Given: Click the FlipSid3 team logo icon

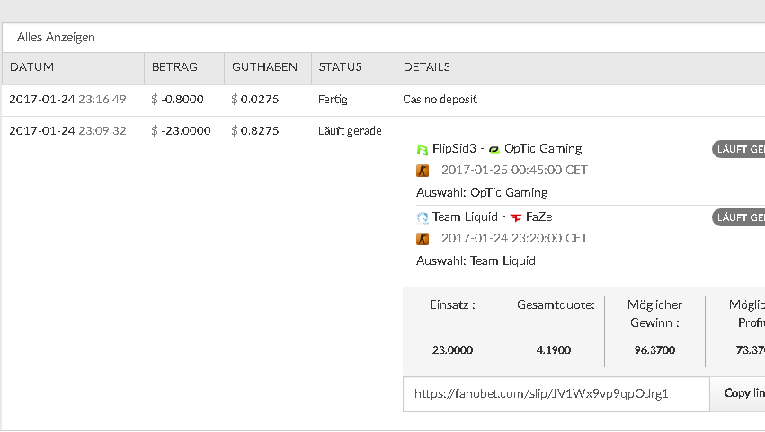Looking at the screenshot, I should (x=422, y=149).
